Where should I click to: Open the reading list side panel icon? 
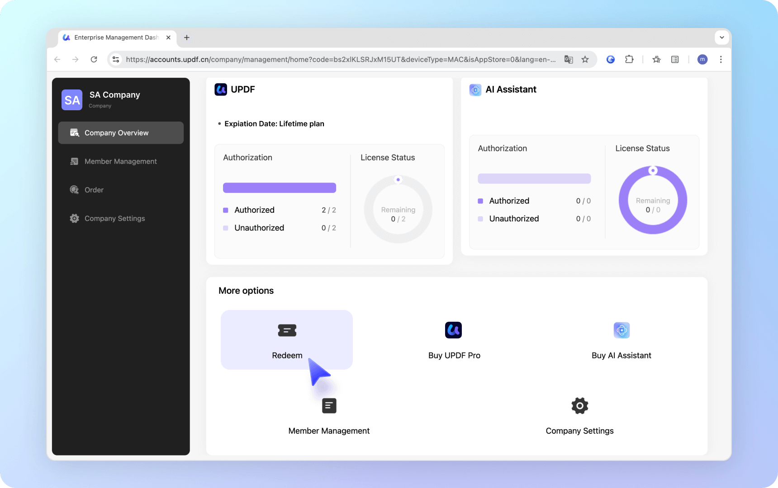pos(675,59)
